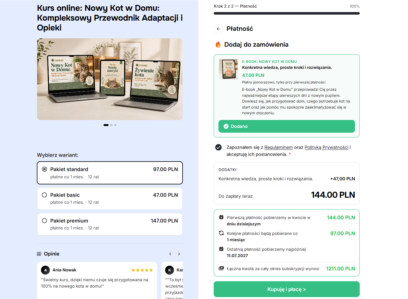Click the e-book cover thumbnail

228,69
